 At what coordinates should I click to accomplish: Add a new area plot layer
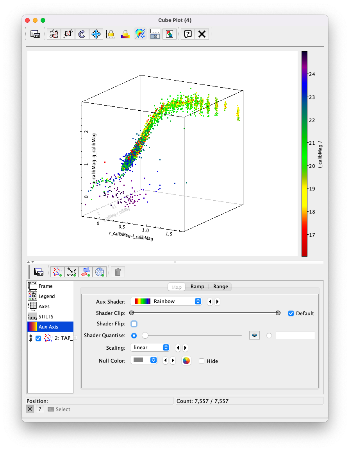[x=86, y=271]
